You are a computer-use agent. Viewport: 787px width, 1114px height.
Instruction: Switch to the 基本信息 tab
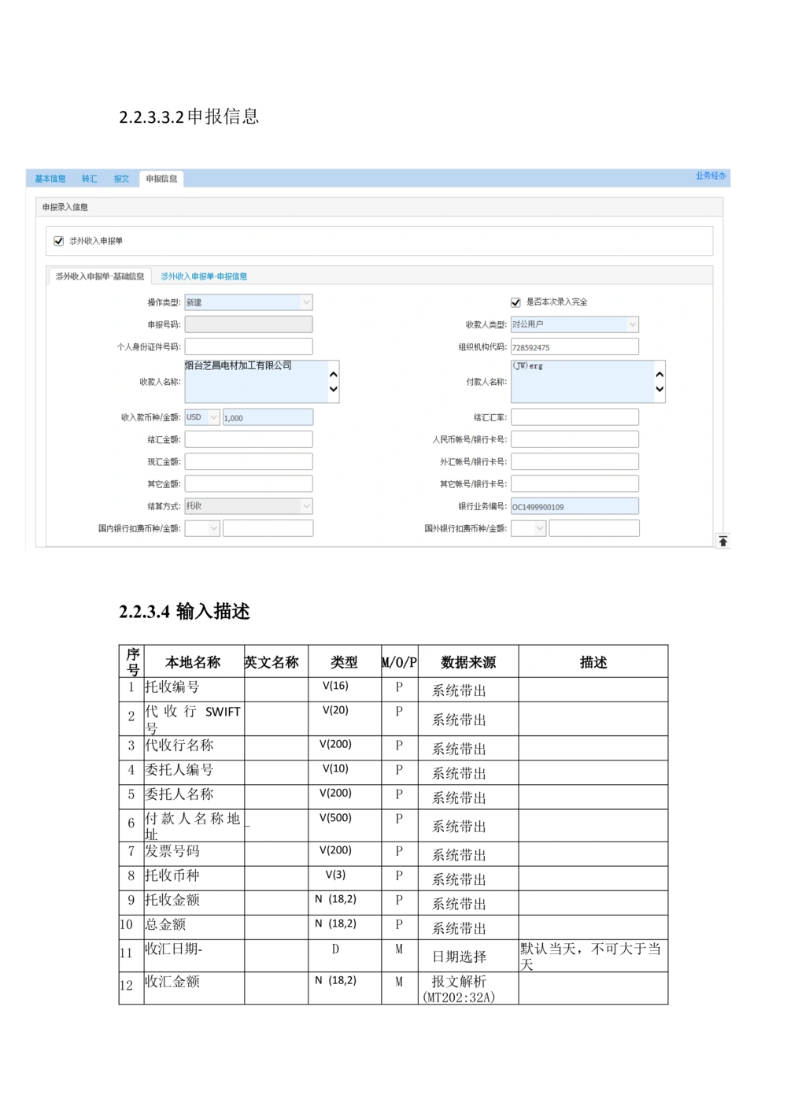tap(50, 179)
